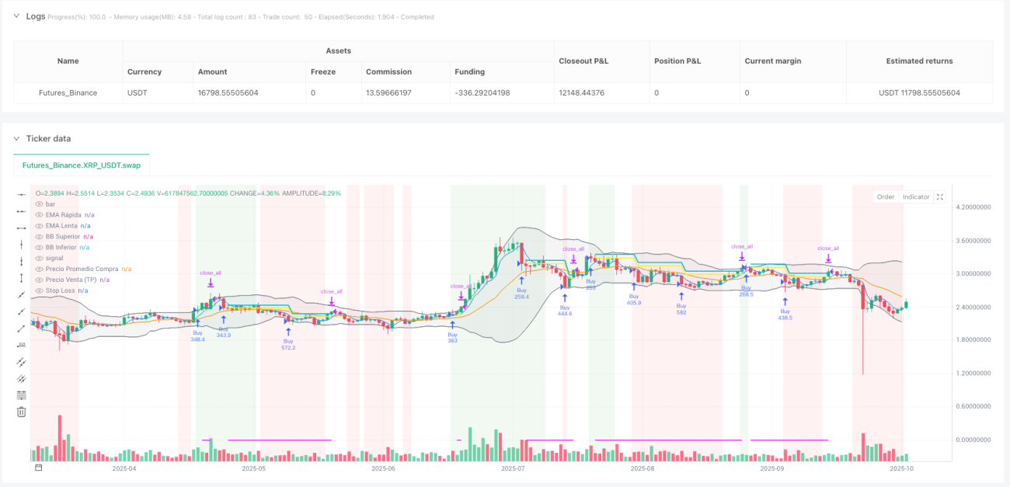Select the horizontal straight line drawing tool
The height and width of the screenshot is (487, 1010).
pyautogui.click(x=22, y=194)
